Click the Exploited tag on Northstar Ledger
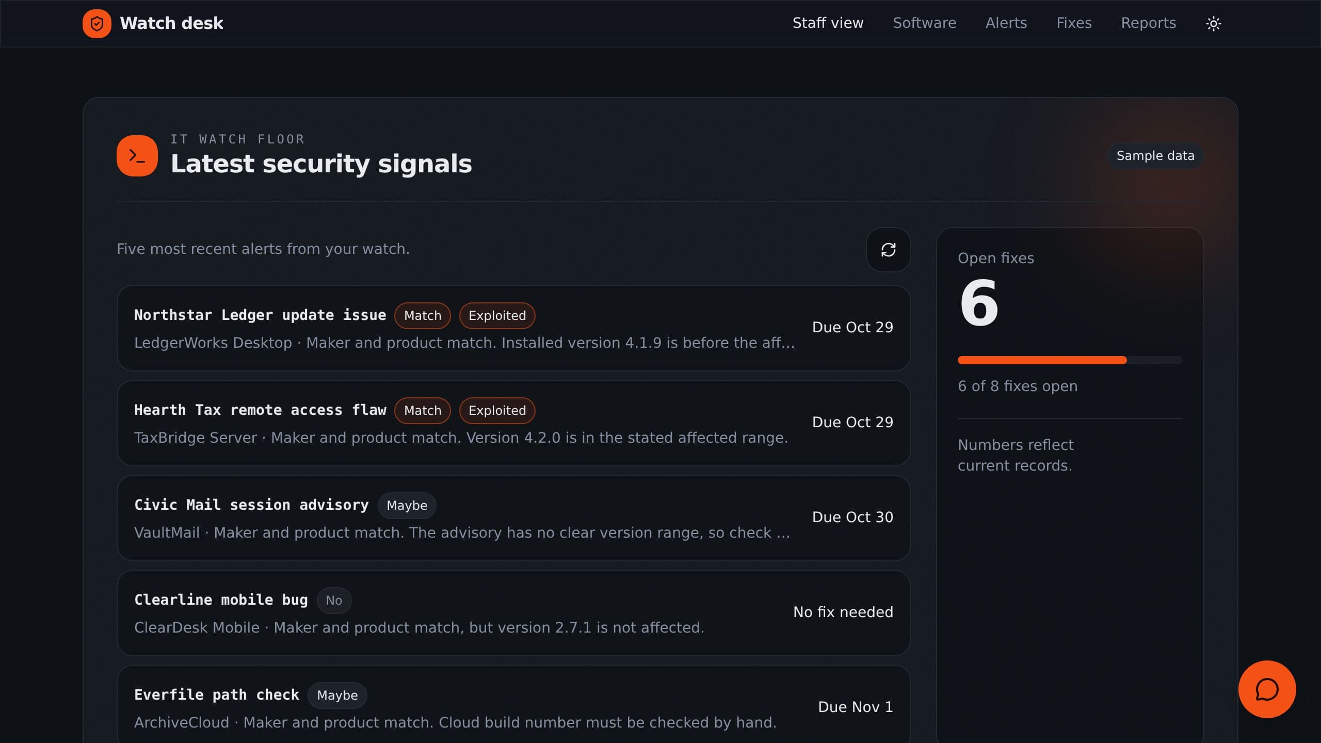The height and width of the screenshot is (743, 1321). [x=497, y=316]
